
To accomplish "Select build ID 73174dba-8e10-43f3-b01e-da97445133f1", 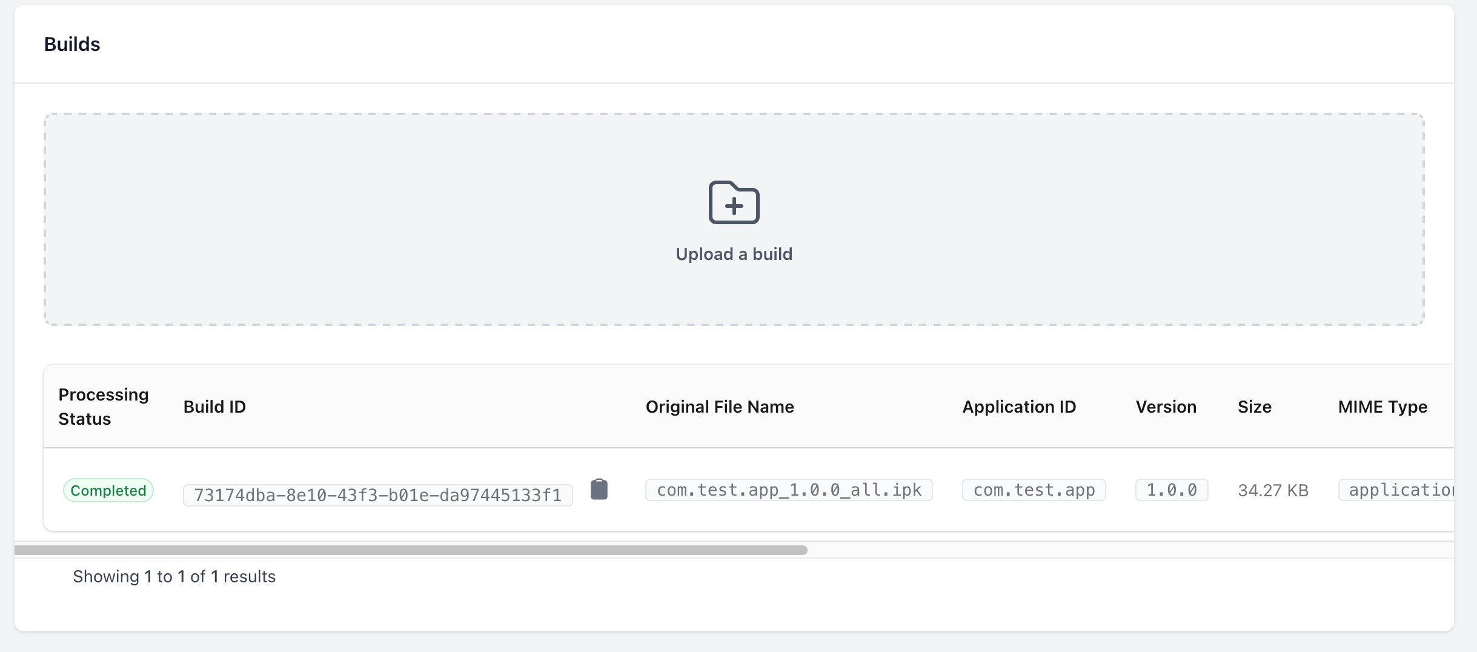I will (378, 495).
